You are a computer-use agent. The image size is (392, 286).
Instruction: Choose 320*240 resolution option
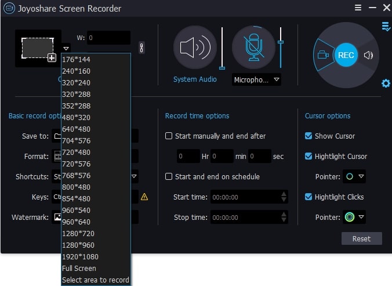pos(96,83)
